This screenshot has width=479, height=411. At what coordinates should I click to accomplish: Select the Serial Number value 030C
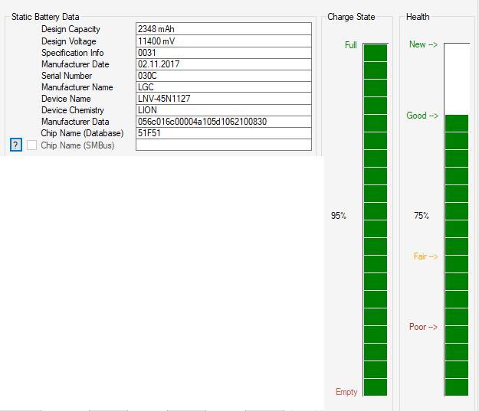pos(224,76)
